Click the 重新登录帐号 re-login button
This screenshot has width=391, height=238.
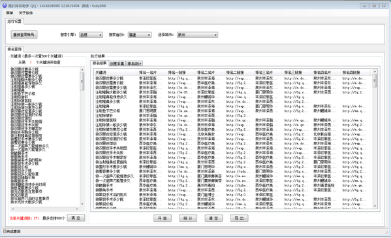click(x=24, y=35)
